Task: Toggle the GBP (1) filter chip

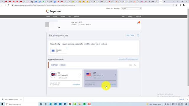Action: coord(55,65)
